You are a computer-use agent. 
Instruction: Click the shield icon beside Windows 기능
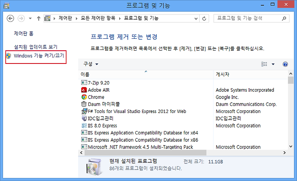9,56
